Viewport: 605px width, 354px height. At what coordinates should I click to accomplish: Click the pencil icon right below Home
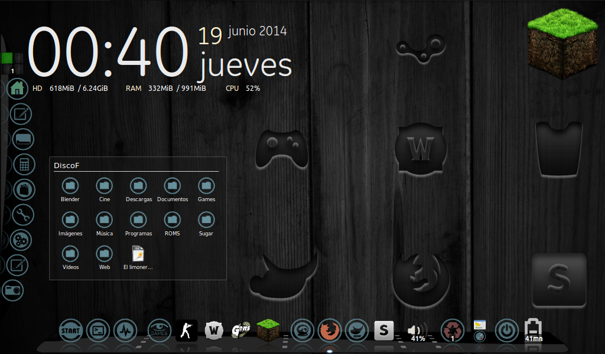pyautogui.click(x=21, y=114)
